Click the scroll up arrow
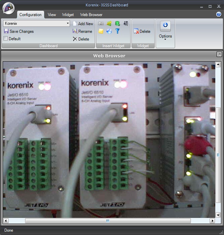This screenshot has width=224, height=235. [x=218, y=65]
